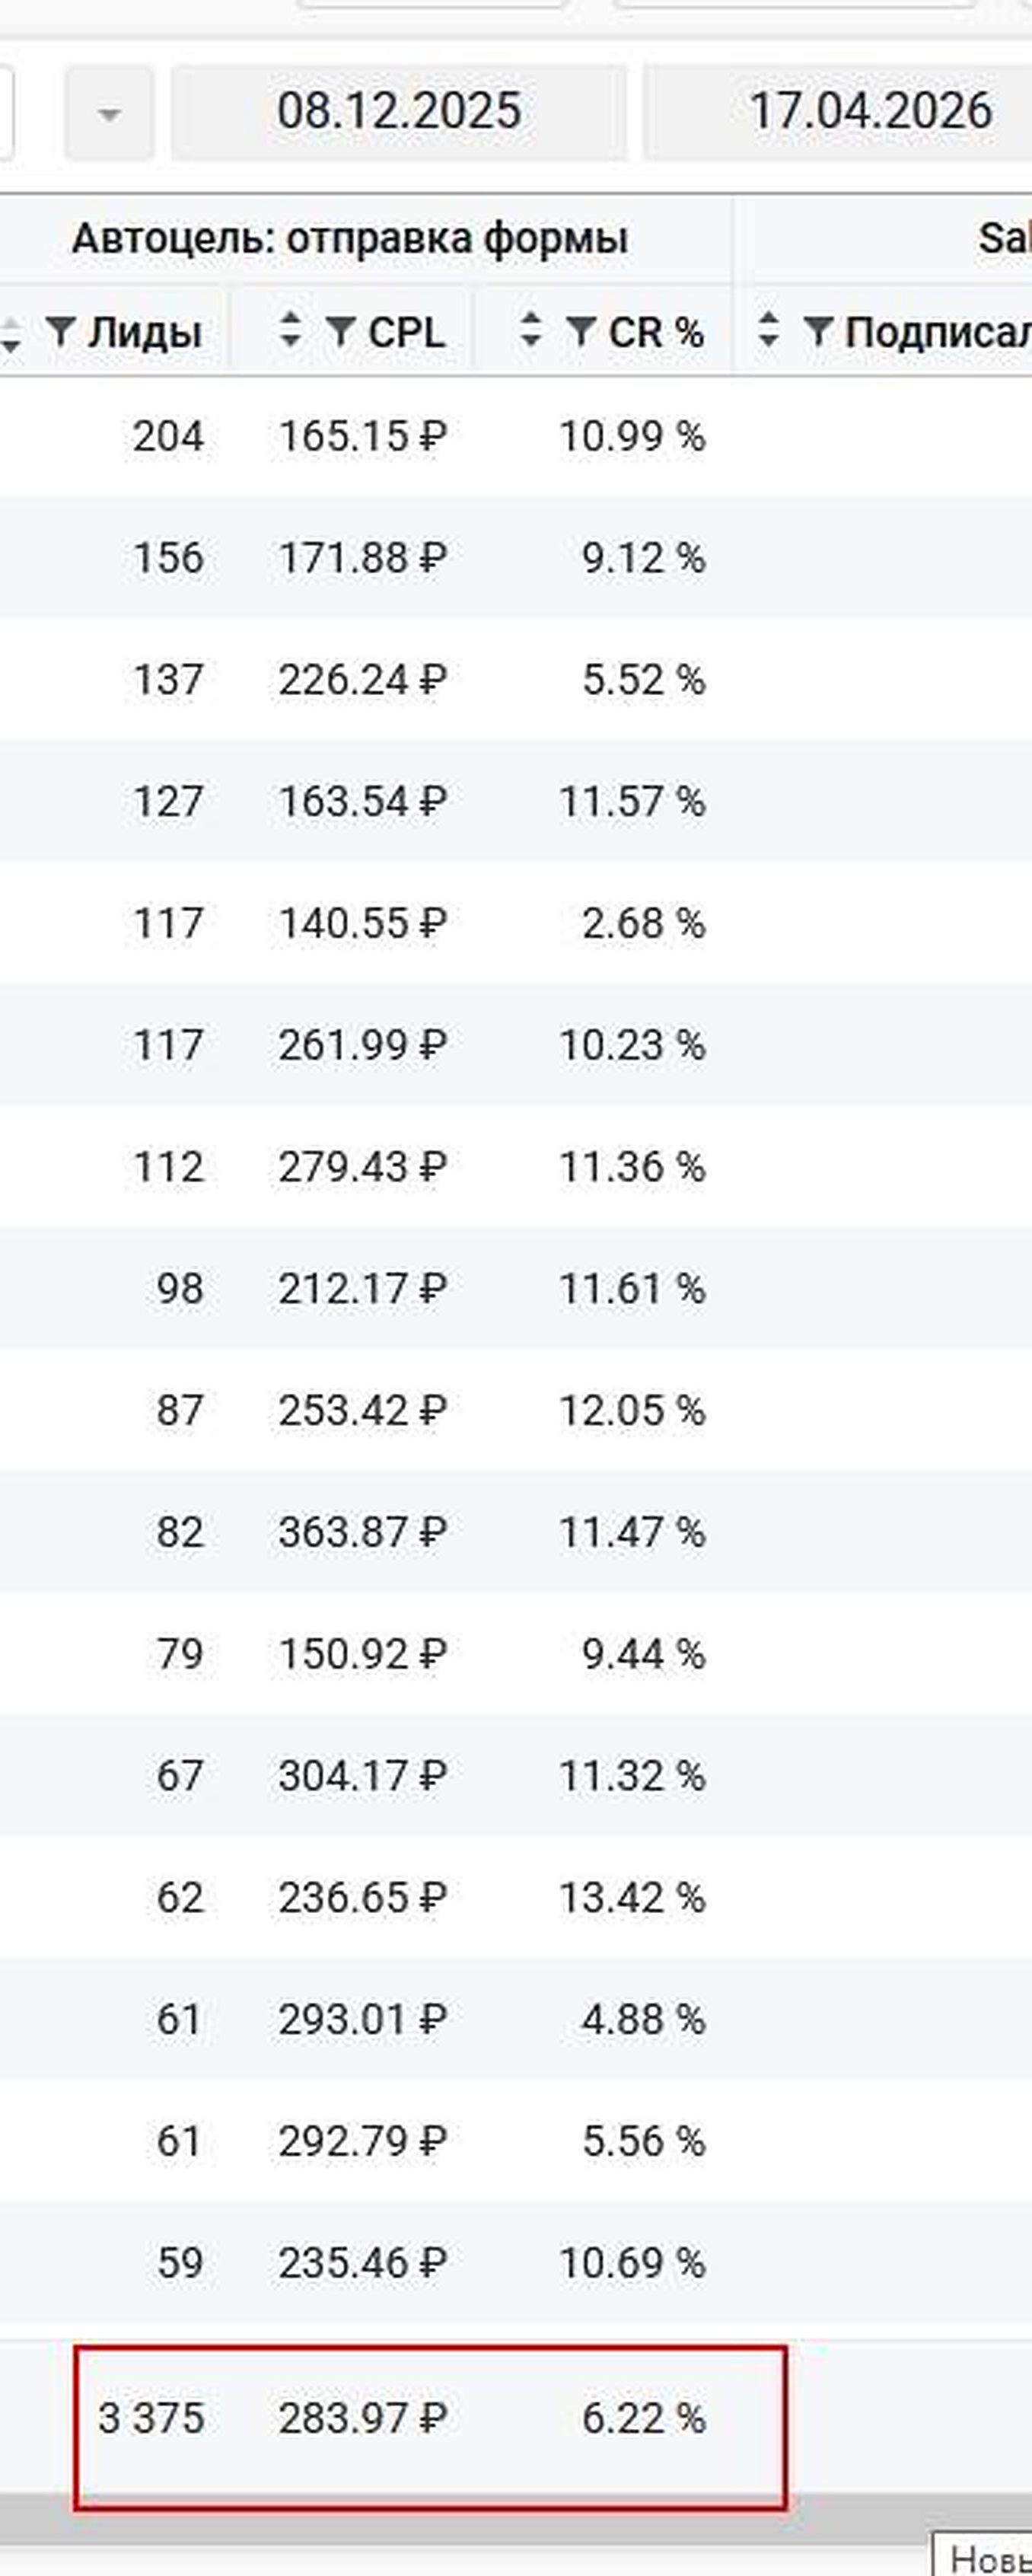
Task: Click the total leads value 3 375
Action: tap(151, 2418)
